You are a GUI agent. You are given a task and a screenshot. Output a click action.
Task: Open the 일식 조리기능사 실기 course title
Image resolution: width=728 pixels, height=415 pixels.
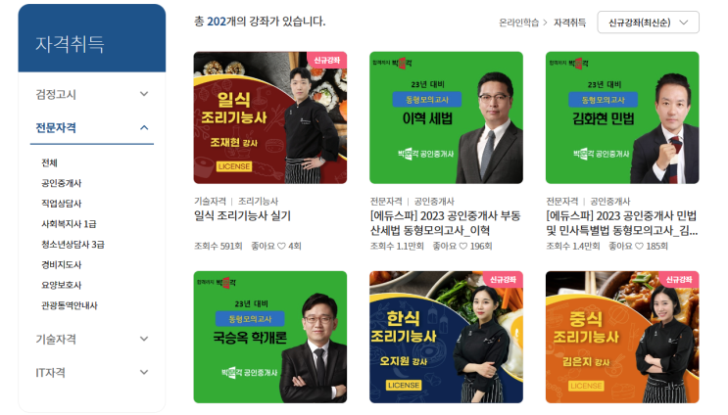(242, 215)
